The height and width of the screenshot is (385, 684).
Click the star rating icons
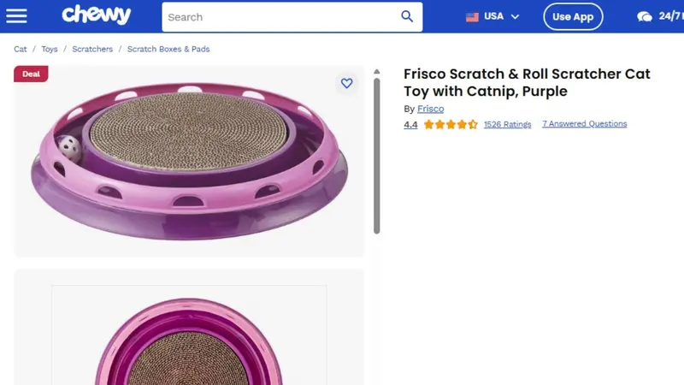pos(451,124)
